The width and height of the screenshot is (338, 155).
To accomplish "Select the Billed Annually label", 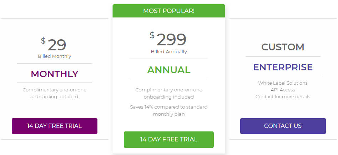I will point(169,52).
